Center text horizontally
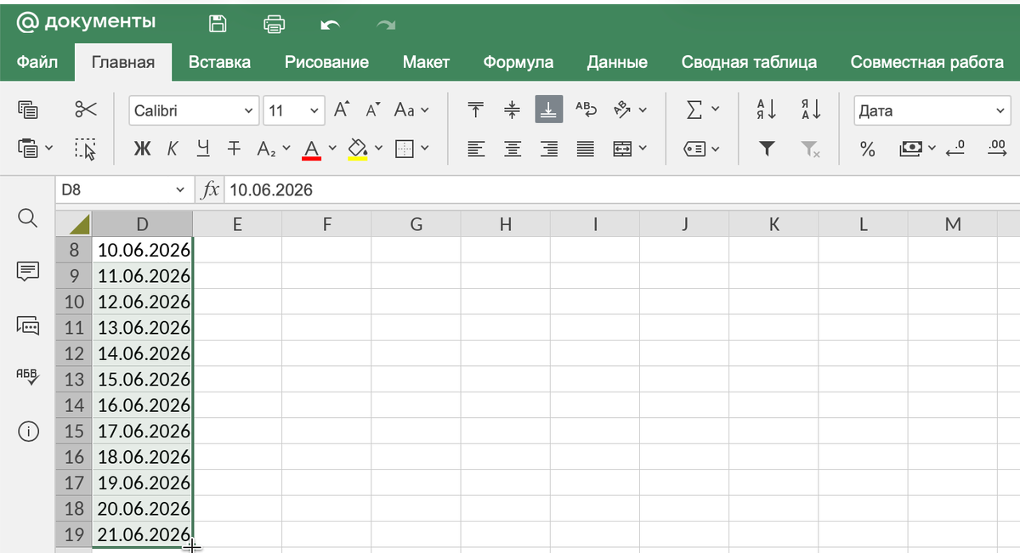The height and width of the screenshot is (553, 1020). tap(512, 149)
